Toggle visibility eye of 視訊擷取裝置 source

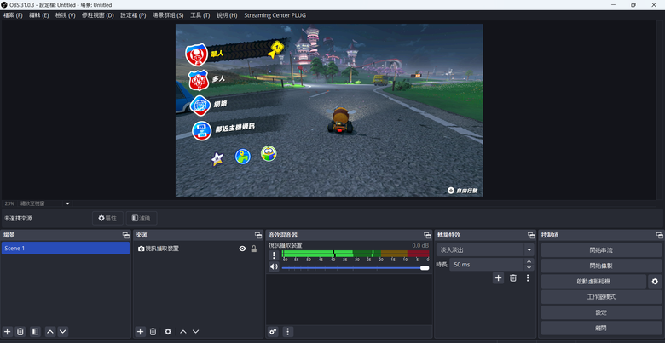coord(242,249)
